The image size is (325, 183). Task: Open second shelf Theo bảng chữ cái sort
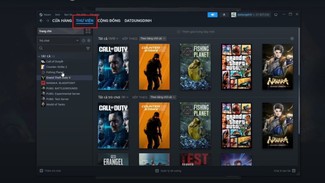[x=163, y=97]
